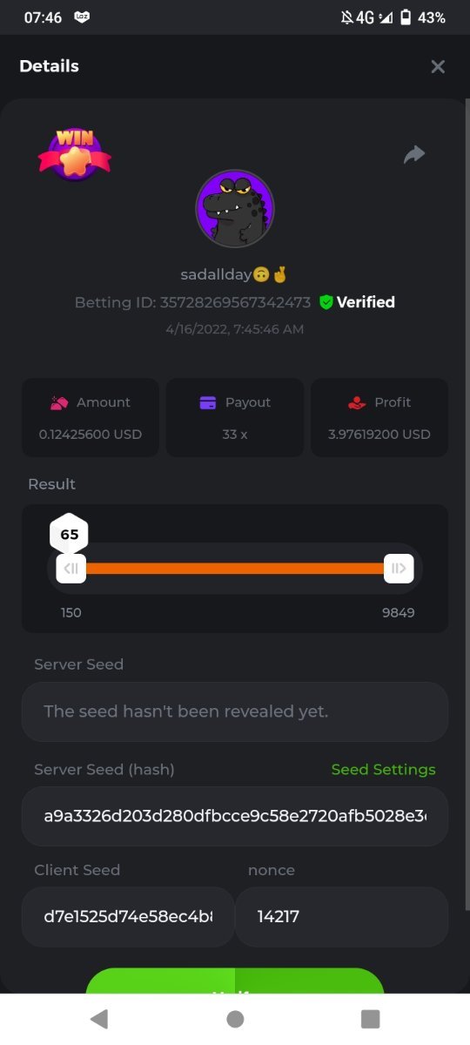Tap the Profit hand icon

[356, 402]
